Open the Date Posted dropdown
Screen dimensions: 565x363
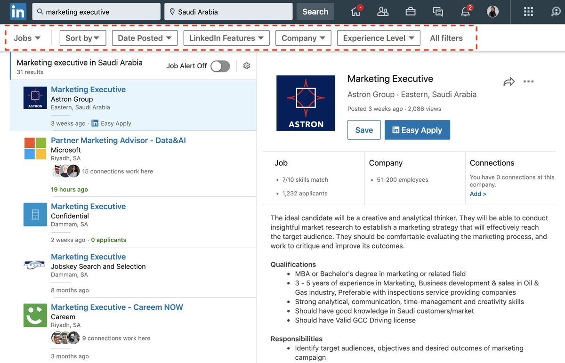pyautogui.click(x=145, y=38)
